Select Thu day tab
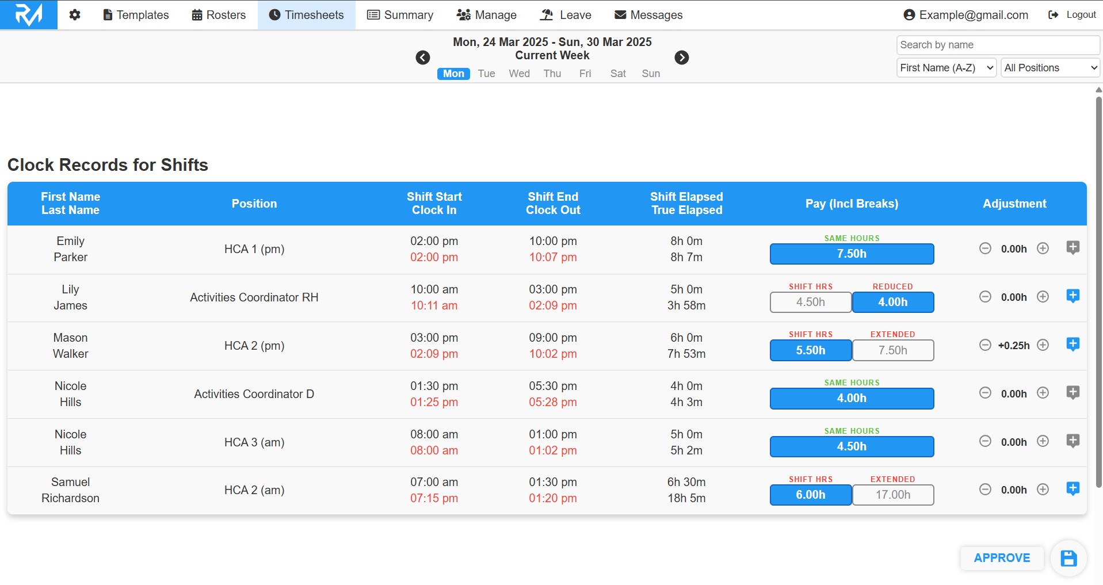 click(x=552, y=74)
